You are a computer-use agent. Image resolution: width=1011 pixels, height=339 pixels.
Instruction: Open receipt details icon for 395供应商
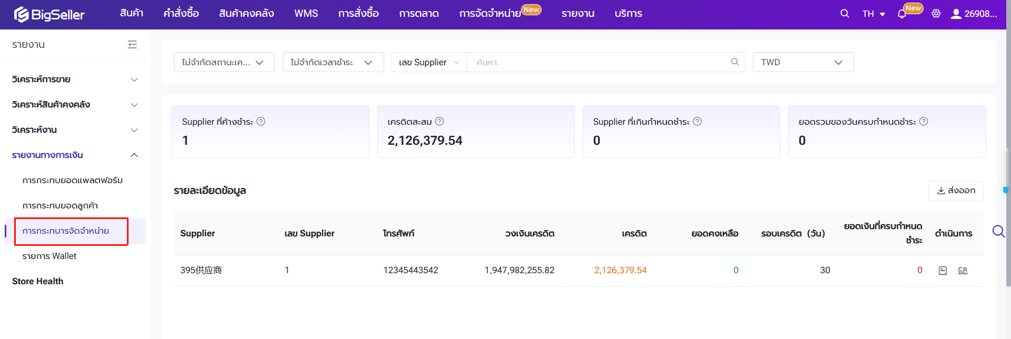[943, 271]
